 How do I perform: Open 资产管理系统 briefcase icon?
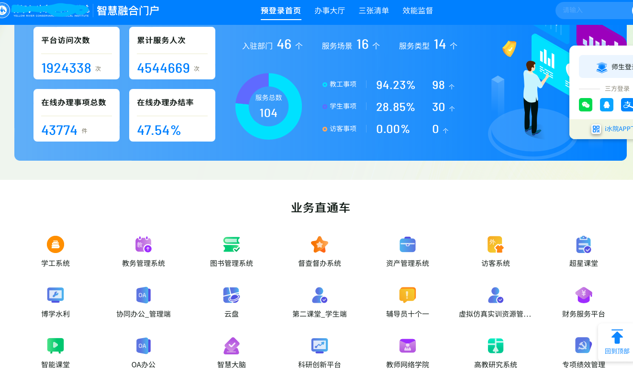coord(407,245)
